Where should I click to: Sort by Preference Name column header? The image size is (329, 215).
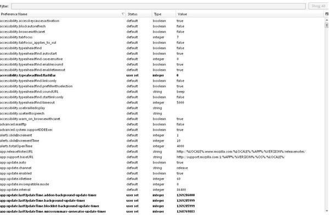click(63, 14)
